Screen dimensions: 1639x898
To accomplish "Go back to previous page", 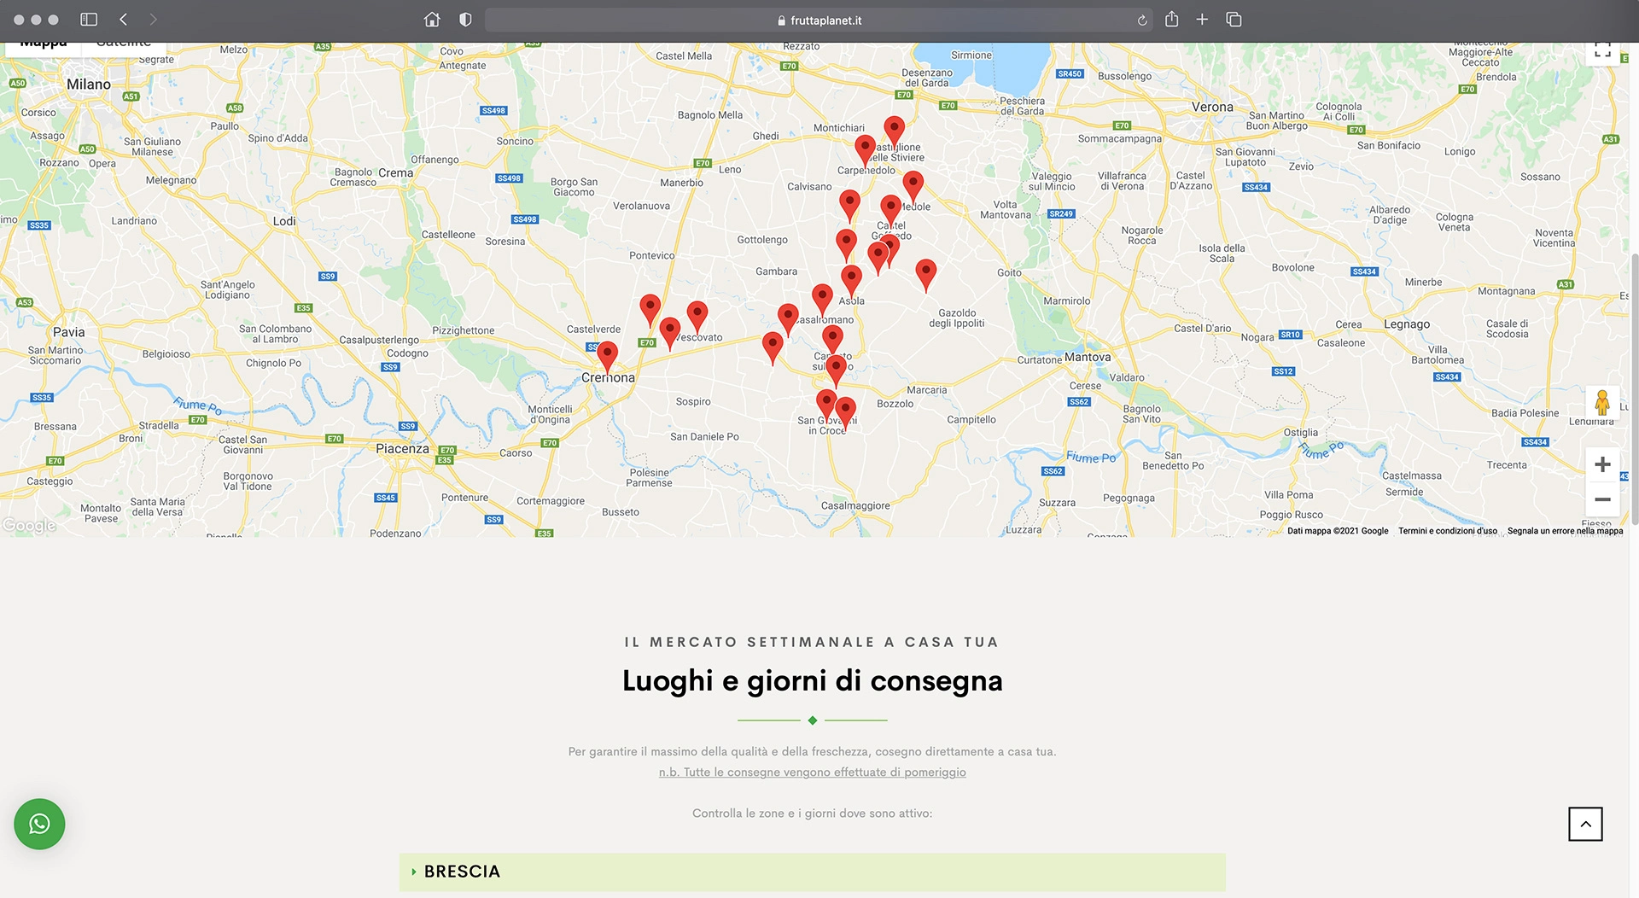I will [124, 20].
